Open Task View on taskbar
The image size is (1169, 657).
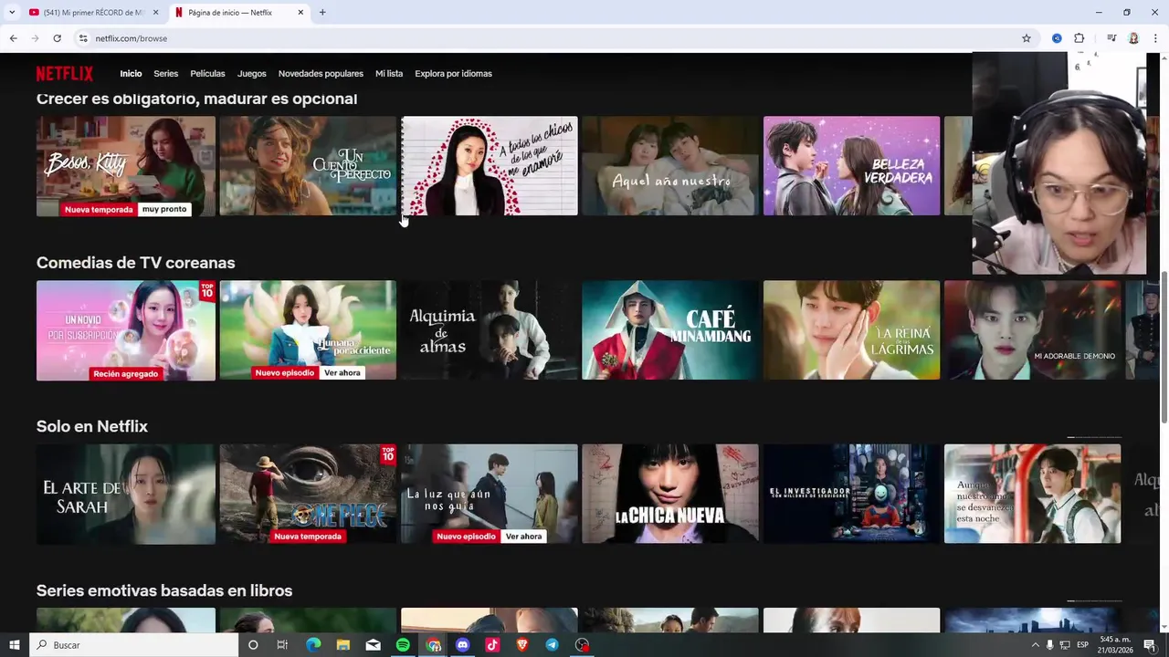point(282,645)
